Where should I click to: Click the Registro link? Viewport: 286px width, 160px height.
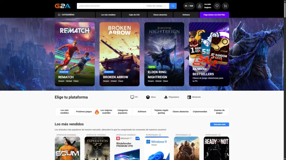point(208,7)
